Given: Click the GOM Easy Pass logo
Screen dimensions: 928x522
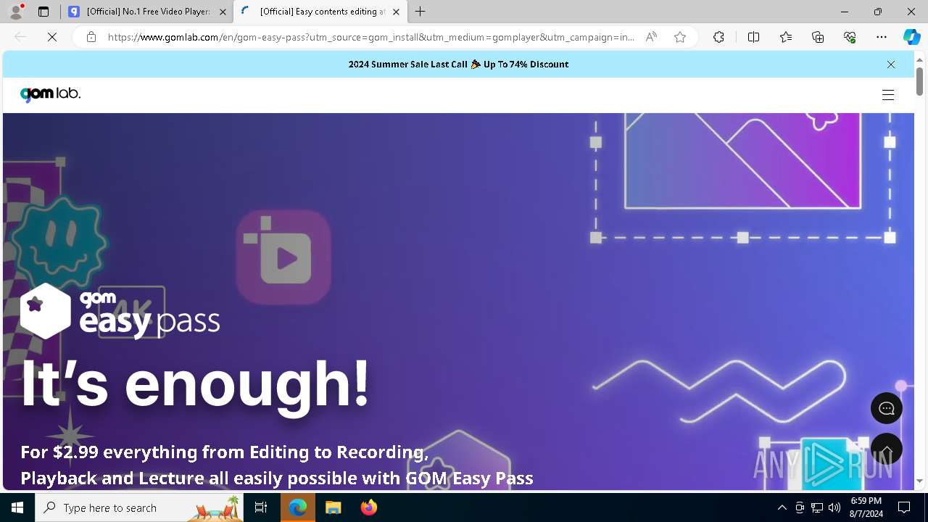Looking at the screenshot, I should click(x=120, y=312).
